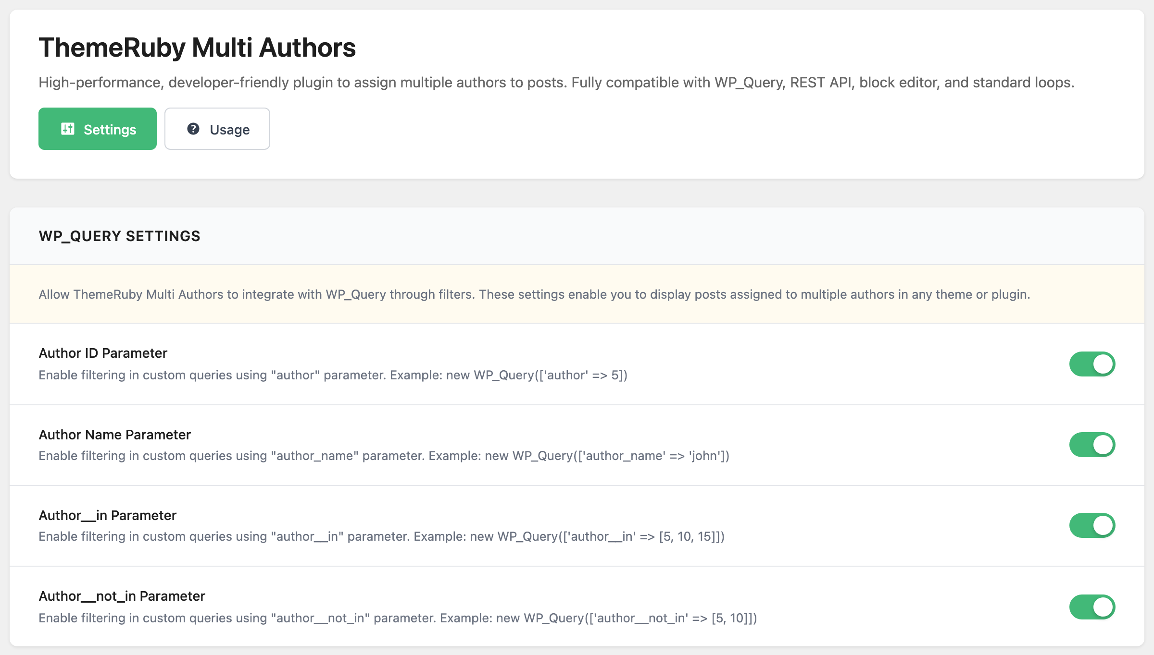Image resolution: width=1154 pixels, height=655 pixels.
Task: Click the Author ID Parameter label
Action: pos(103,353)
